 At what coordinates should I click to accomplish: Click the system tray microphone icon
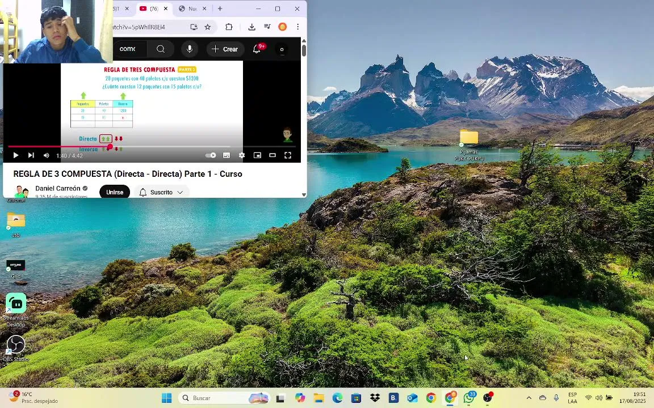pos(556,398)
